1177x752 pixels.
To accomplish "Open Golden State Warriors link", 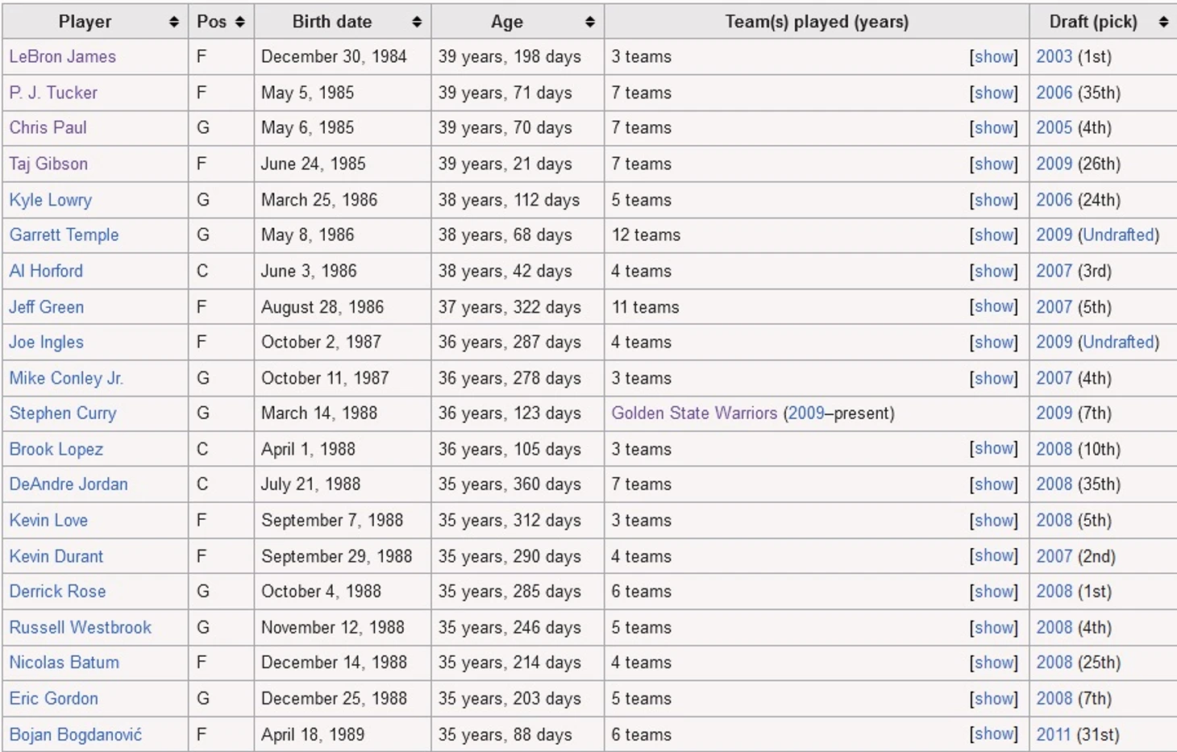I will click(x=694, y=413).
